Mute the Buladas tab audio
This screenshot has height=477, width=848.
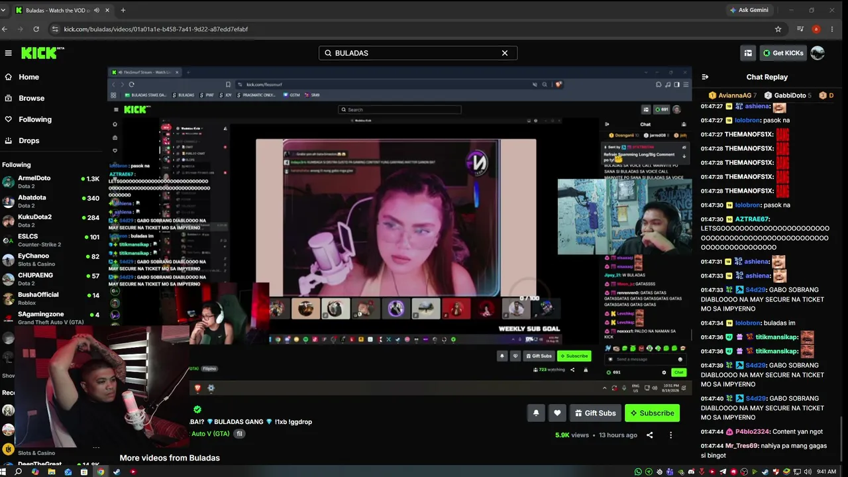[97, 10]
